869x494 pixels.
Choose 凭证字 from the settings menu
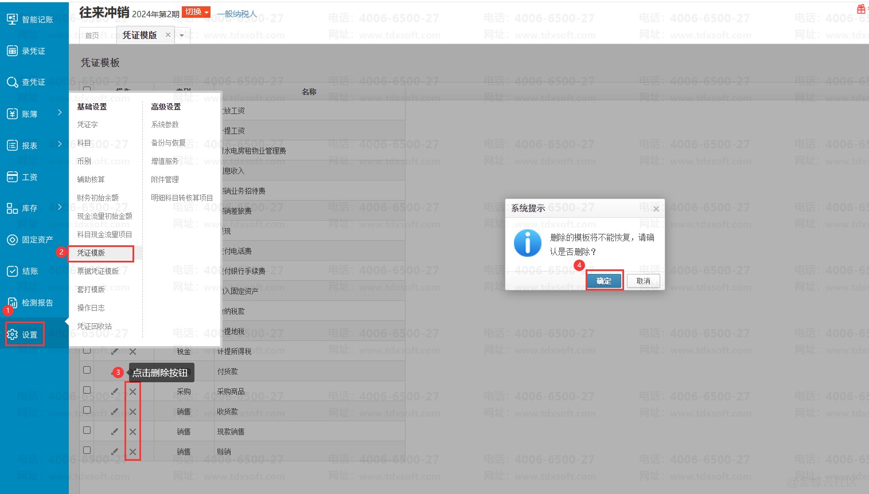[x=87, y=124]
